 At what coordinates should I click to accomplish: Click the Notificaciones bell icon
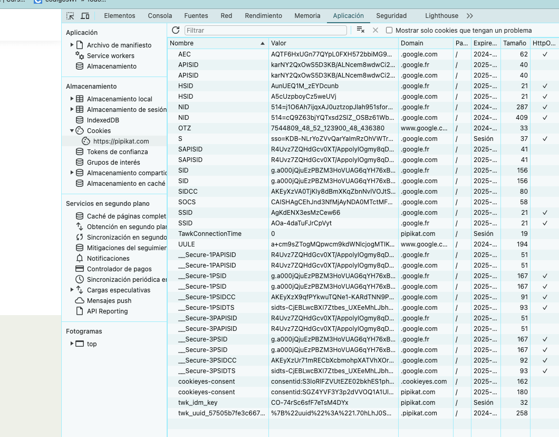[x=80, y=258]
